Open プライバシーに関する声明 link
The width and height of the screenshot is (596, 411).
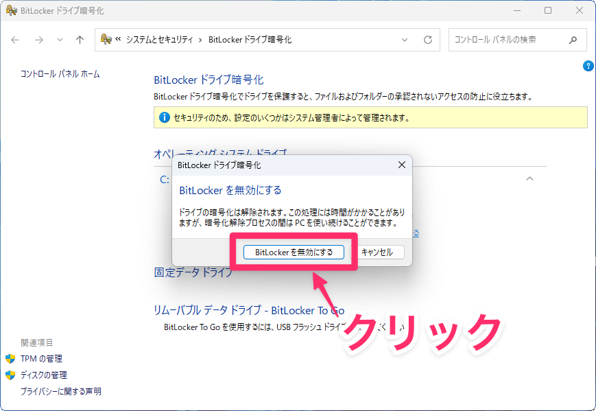pyautogui.click(x=61, y=391)
